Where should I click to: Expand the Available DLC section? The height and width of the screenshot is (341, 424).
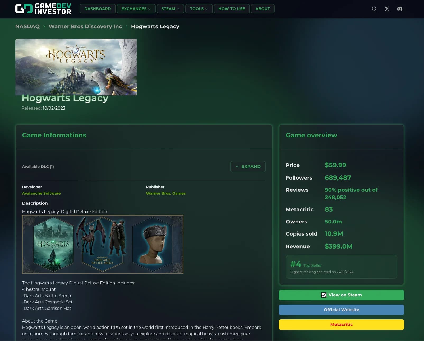[x=247, y=167]
